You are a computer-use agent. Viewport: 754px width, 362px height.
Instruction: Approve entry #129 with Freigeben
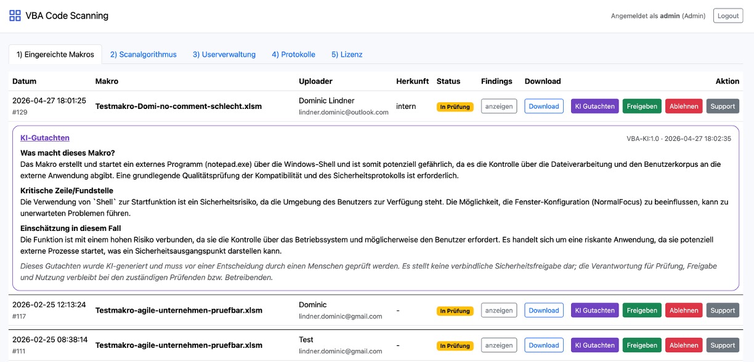click(x=641, y=107)
